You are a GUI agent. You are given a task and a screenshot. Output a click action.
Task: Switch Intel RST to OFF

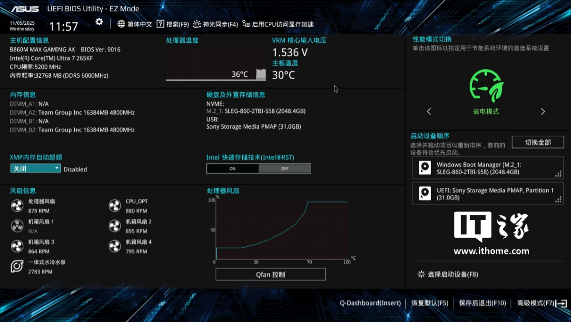pos(285,169)
